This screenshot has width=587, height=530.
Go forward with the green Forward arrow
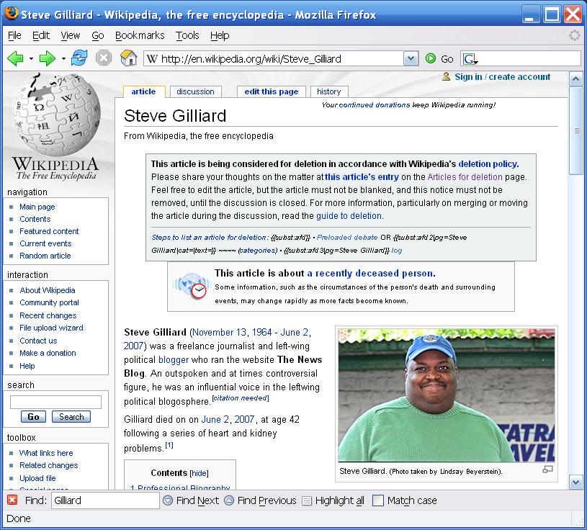(47, 58)
